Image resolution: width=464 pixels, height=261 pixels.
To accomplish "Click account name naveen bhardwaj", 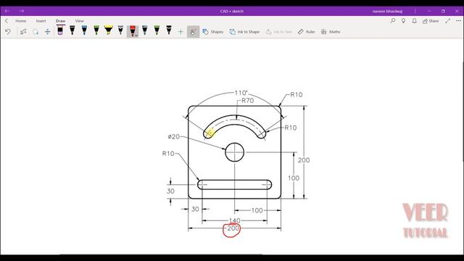I will [387, 12].
